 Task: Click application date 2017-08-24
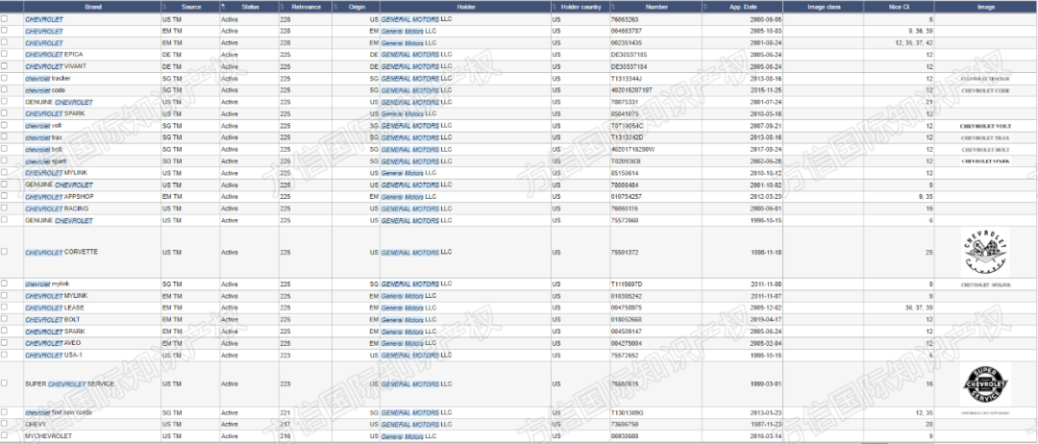[766, 150]
